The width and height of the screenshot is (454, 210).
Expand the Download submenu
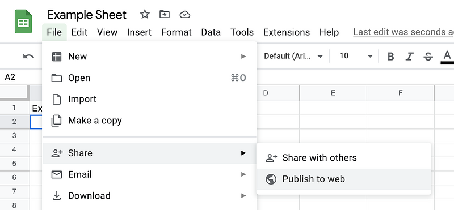[149, 195]
